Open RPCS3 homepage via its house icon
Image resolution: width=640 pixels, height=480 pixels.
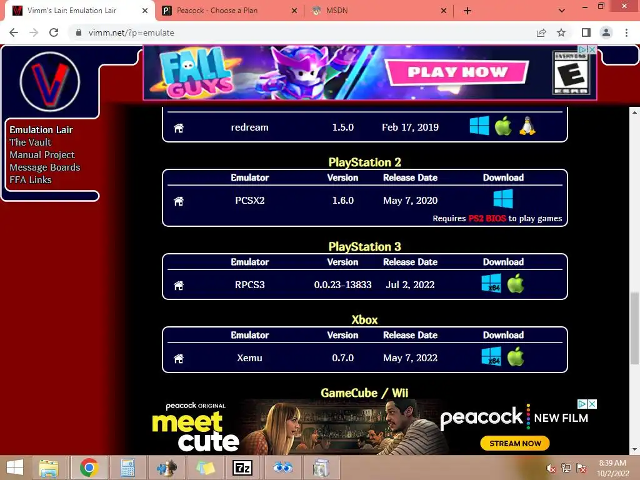click(x=178, y=285)
